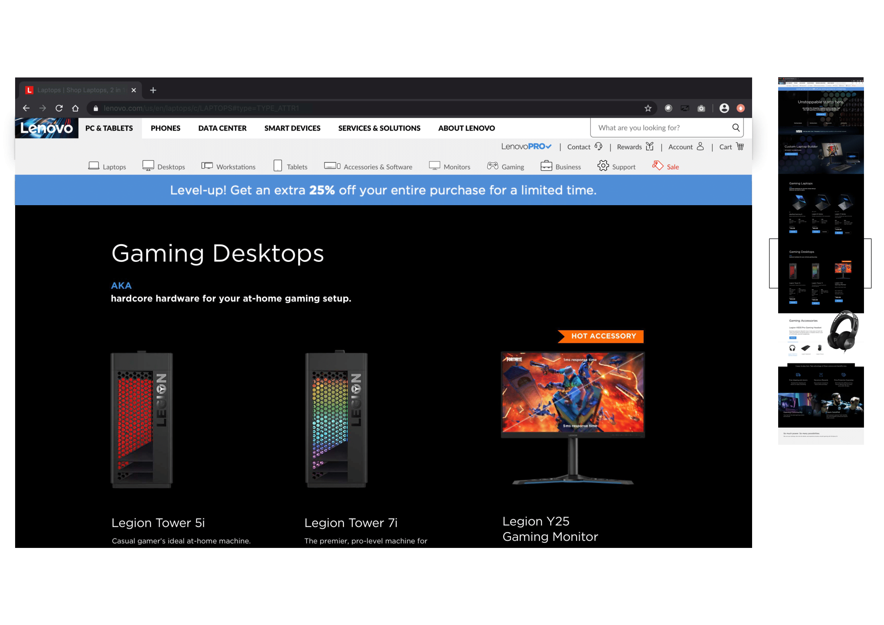
Task: Click the Sale tag icon
Action: pos(657,166)
